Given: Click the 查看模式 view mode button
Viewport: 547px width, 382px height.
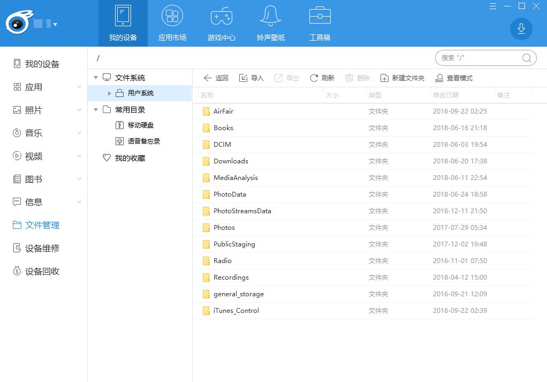Looking at the screenshot, I should (x=453, y=78).
